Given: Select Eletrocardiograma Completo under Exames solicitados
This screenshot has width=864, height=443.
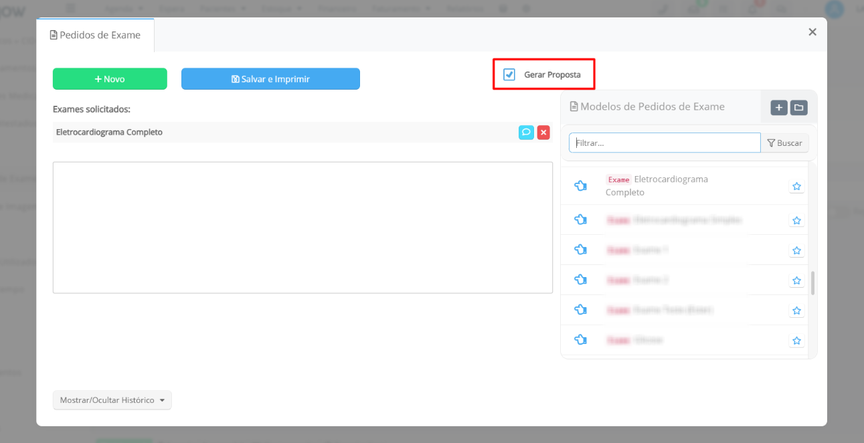Looking at the screenshot, I should (109, 132).
